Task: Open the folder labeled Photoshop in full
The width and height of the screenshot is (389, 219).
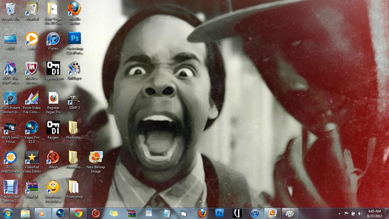Action: (x=75, y=190)
